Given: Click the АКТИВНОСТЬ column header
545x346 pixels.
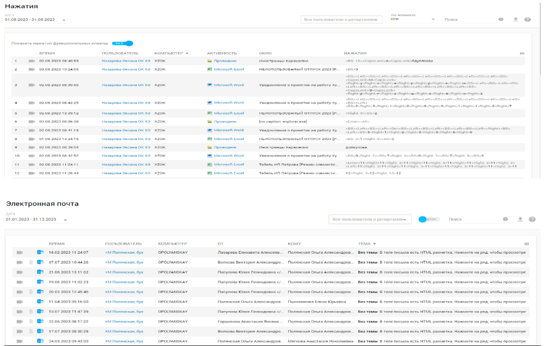Looking at the screenshot, I should (x=222, y=53).
